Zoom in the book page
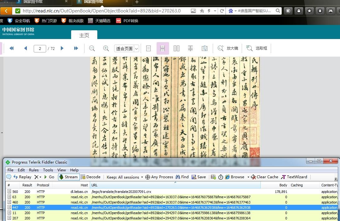 106,48
